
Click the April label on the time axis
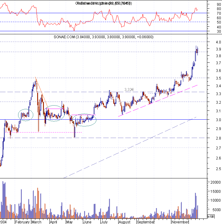pos(53,222)
